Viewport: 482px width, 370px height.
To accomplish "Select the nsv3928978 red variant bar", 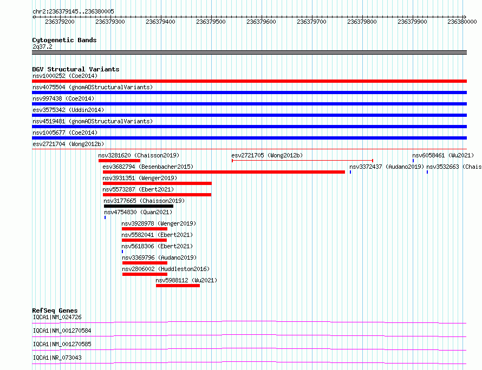I will tap(145, 229).
